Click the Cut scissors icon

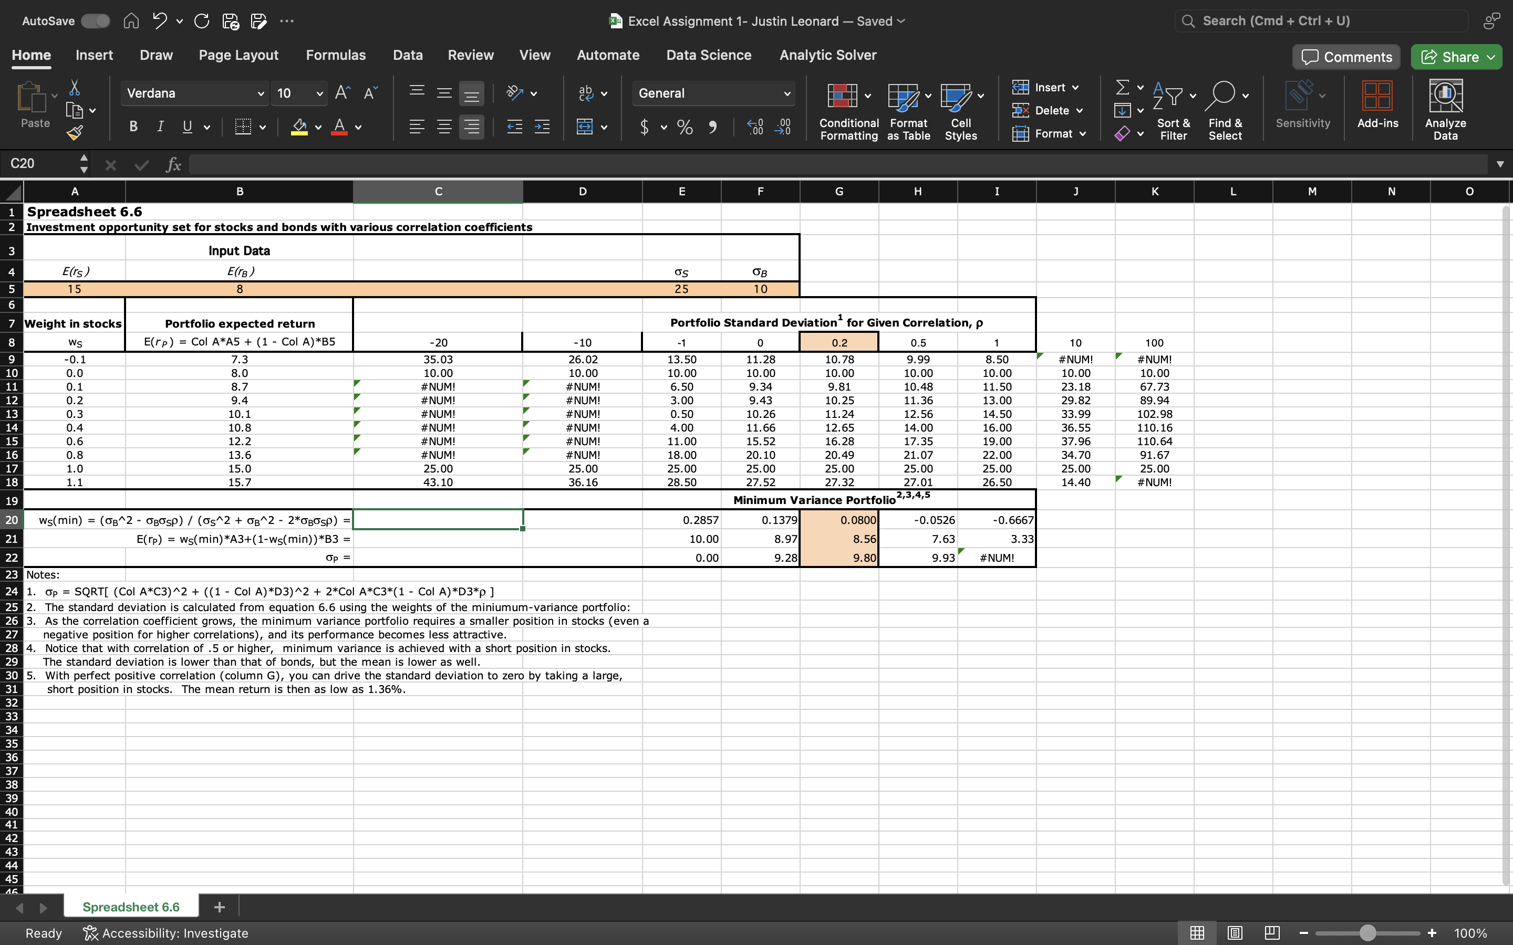75,88
